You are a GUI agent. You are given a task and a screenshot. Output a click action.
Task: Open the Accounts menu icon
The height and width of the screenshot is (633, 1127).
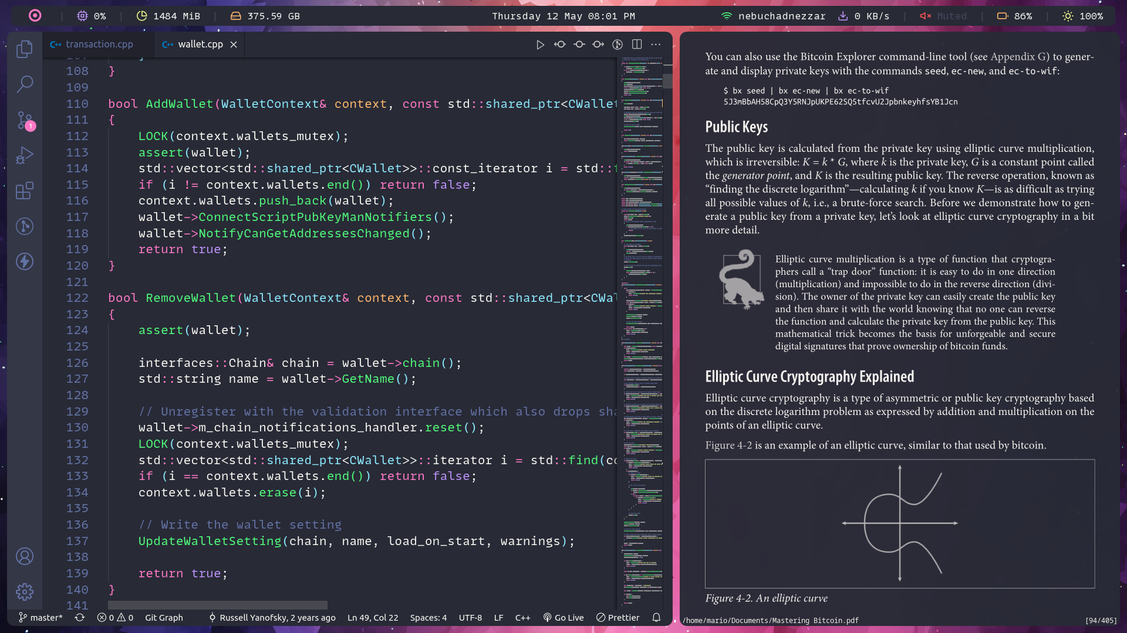coord(25,556)
